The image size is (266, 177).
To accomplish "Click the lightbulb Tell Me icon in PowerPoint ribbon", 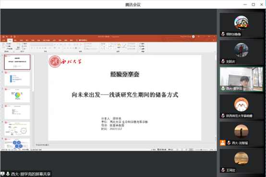I will click(x=77, y=40).
